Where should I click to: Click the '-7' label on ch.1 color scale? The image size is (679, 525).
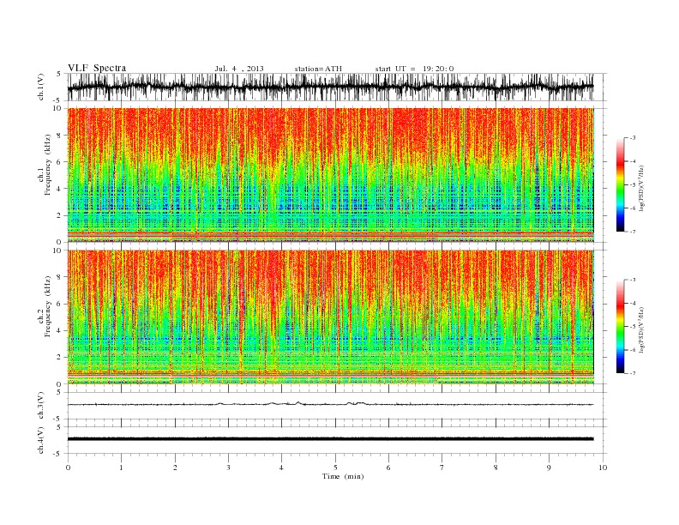click(632, 232)
